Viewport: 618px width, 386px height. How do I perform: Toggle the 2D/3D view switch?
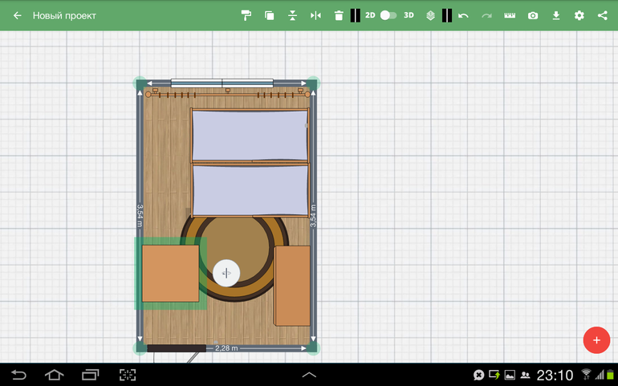pyautogui.click(x=388, y=15)
